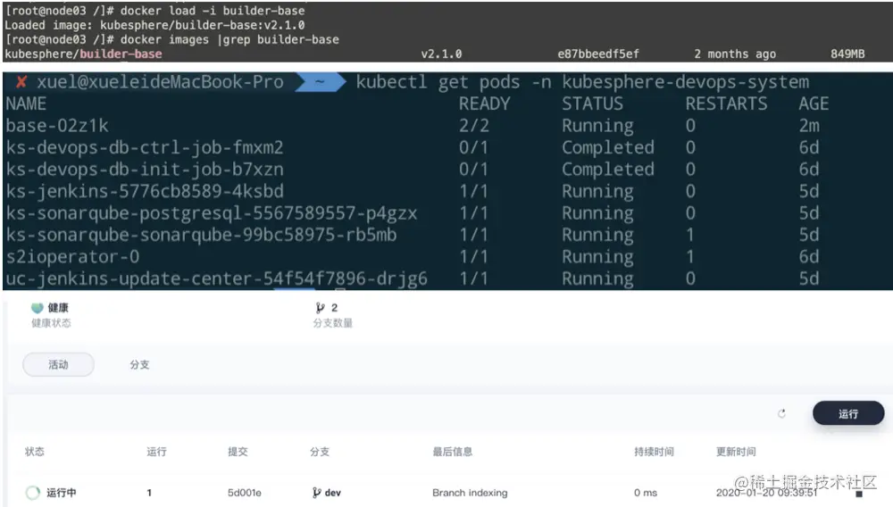This screenshot has height=507, width=893.
Task: Click the Loaded image output line
Action: tap(154, 25)
